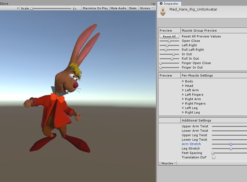Open the Gizmos dropdown arrow
247x182 pixels.
coord(153,8)
